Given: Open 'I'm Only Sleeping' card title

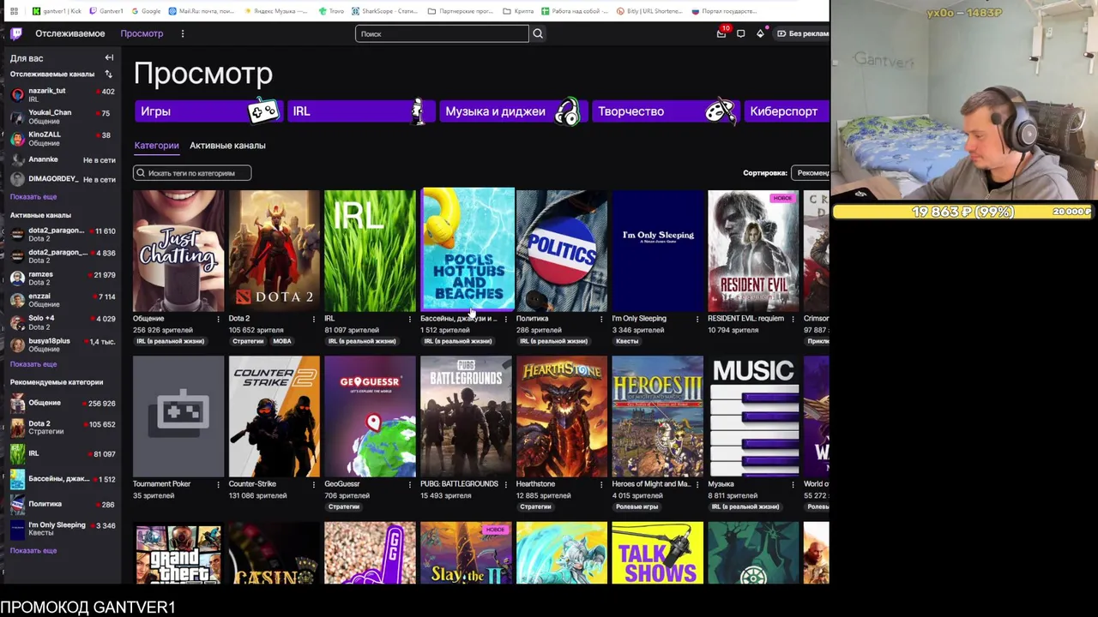Looking at the screenshot, I should click(639, 319).
